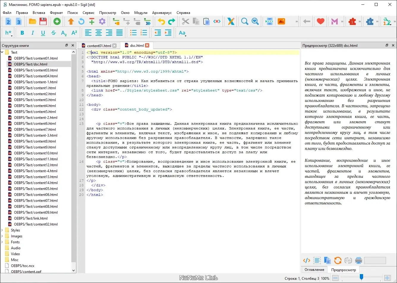Viewport: 397px width, 283px height.
Task: Click the Print Preview printer icon
Action: 359,260
